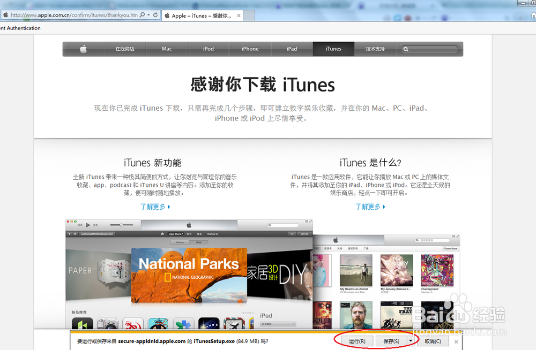Open 技术支持 in the navigation bar
The image size is (536, 350).
click(x=375, y=49)
